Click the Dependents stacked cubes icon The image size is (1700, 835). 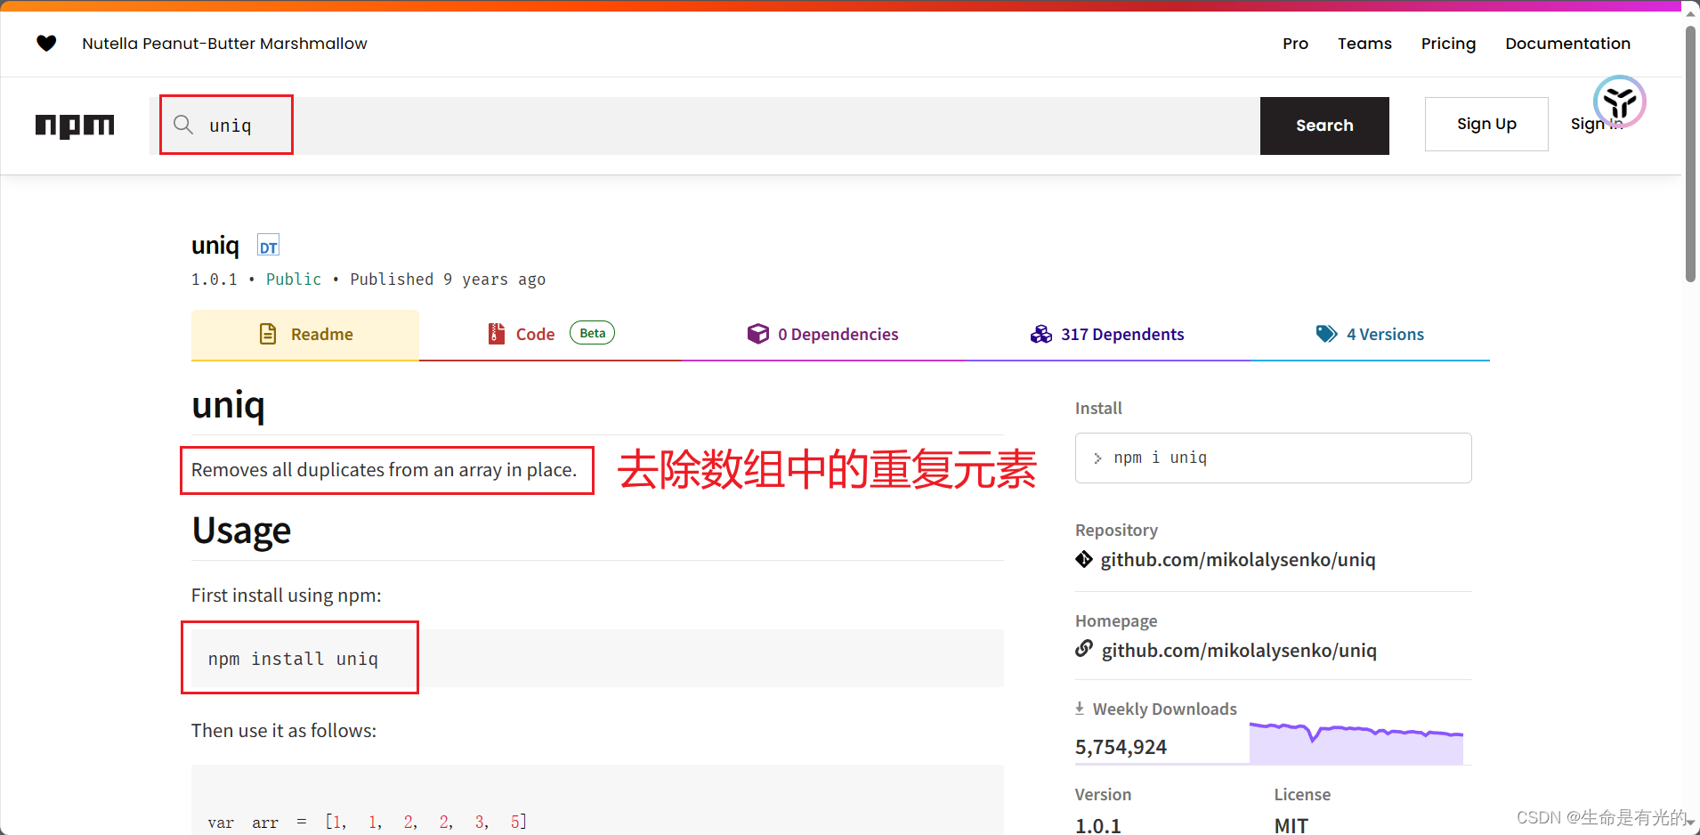point(1040,334)
